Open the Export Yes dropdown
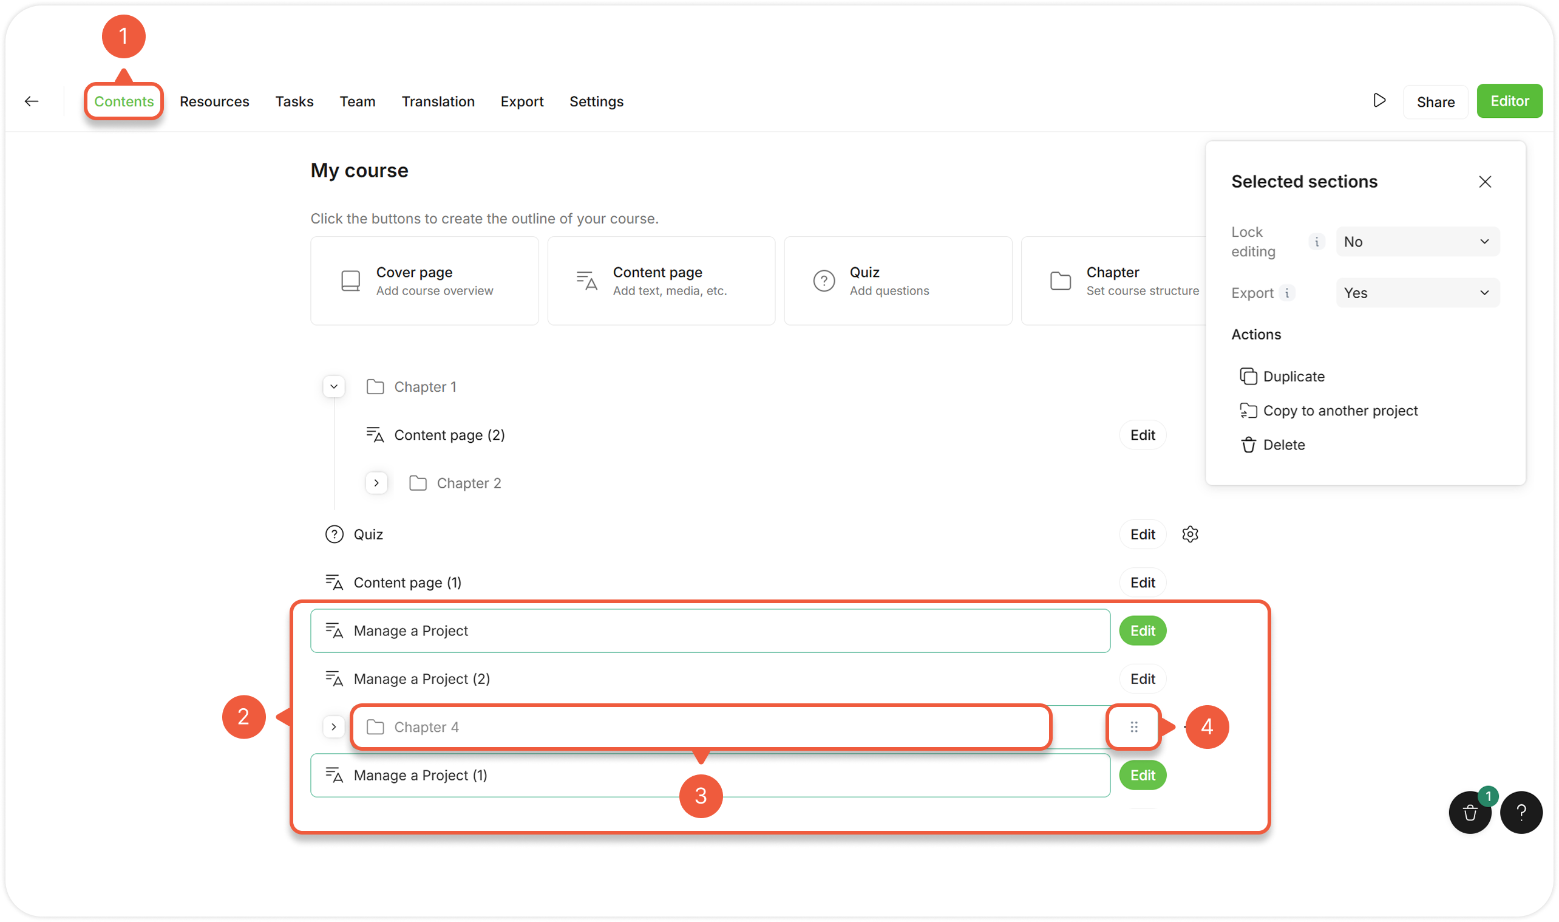Viewport: 1559px width, 922px height. point(1417,293)
